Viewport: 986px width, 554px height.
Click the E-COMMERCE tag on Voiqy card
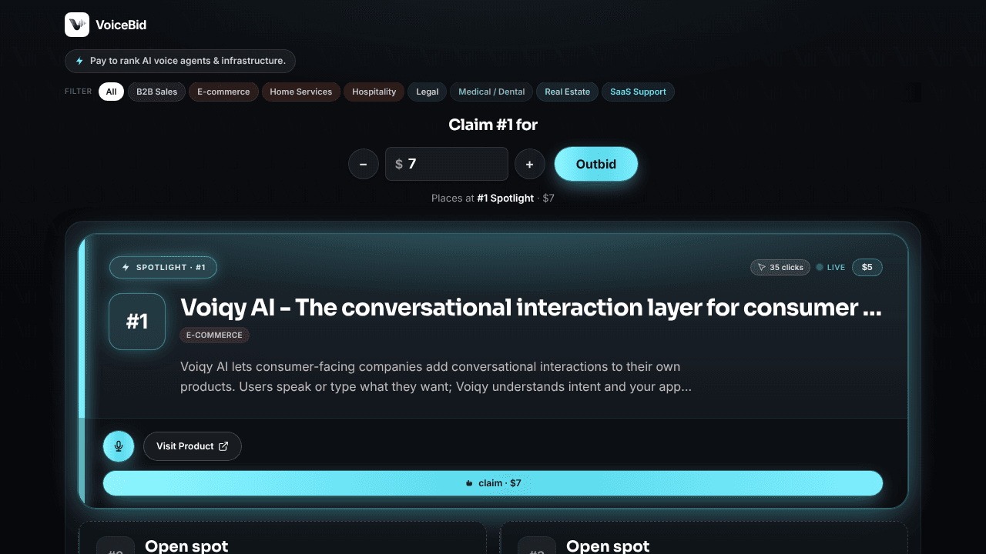tap(215, 335)
